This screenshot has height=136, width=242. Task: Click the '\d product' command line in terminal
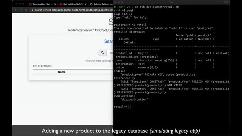137,32
